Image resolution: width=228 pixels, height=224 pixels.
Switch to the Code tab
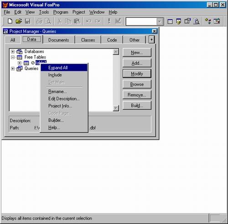pos(112,40)
